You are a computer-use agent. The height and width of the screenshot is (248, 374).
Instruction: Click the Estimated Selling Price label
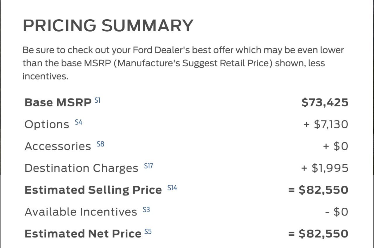(x=93, y=190)
